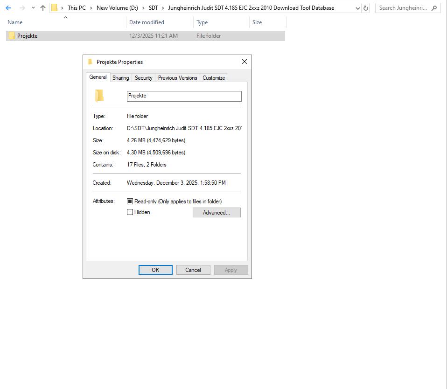447x389 pixels.
Task: Click the 12/3/2025 11:21 AM date cell
Action: pyautogui.click(x=154, y=36)
